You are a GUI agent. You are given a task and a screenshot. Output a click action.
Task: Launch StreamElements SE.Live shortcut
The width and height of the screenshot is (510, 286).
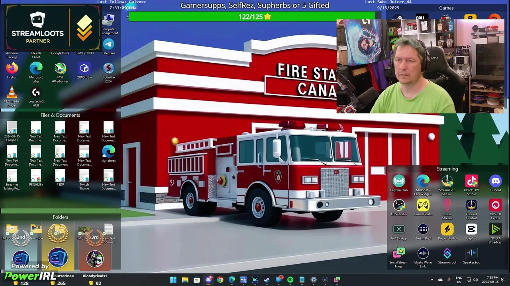447,186
